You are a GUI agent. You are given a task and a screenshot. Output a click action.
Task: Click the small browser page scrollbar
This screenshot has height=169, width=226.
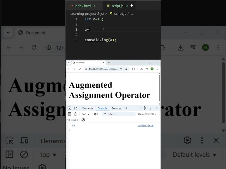pyautogui.click(x=159, y=88)
